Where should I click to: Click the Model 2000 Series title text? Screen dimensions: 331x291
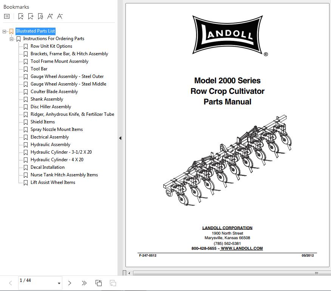[227, 81]
